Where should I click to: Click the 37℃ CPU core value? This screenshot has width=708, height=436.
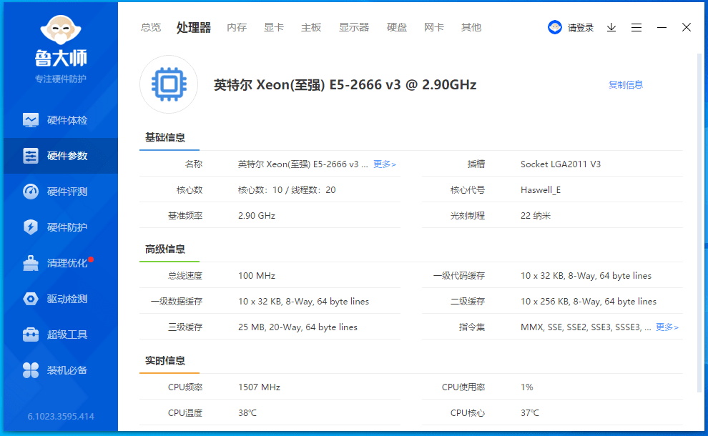click(530, 413)
